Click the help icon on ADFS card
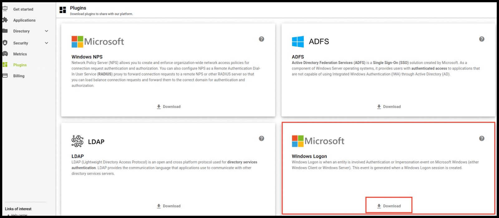The width and height of the screenshot is (499, 218). pyautogui.click(x=482, y=39)
